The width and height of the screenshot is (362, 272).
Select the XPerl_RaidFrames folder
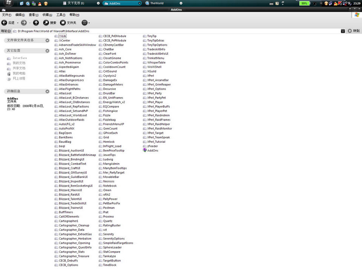click(156, 120)
